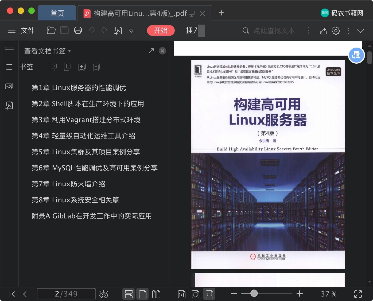This screenshot has height=301, width=373.
Task: Open the three-dot more options menu
Action: click(x=348, y=31)
